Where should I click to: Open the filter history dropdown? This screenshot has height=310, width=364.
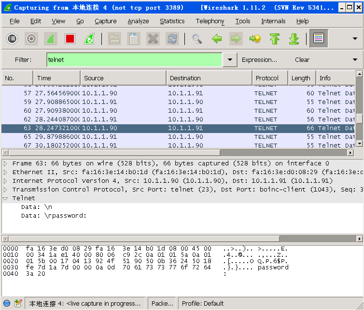click(x=230, y=60)
